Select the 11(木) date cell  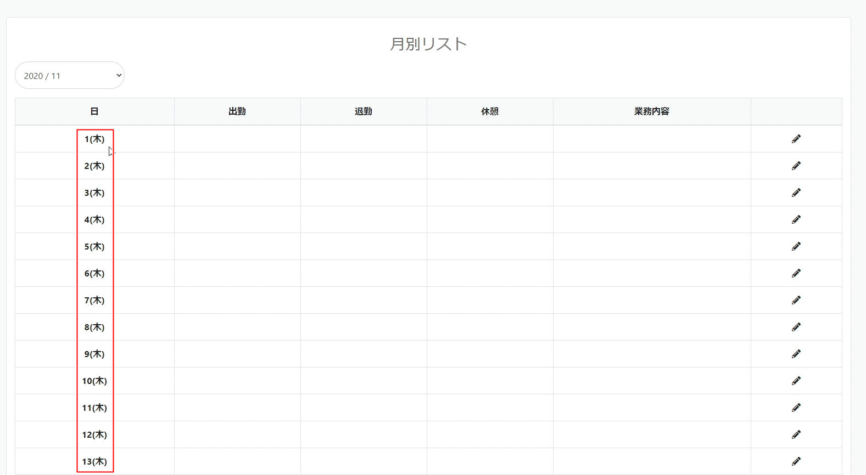94,408
